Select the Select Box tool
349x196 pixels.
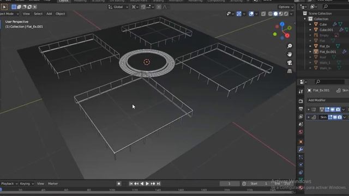4,7
